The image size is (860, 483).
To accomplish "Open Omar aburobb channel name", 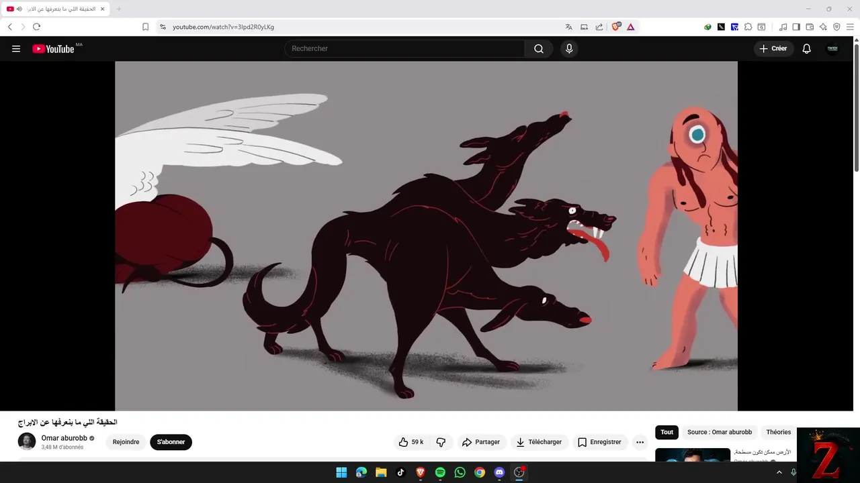I will pyautogui.click(x=64, y=438).
